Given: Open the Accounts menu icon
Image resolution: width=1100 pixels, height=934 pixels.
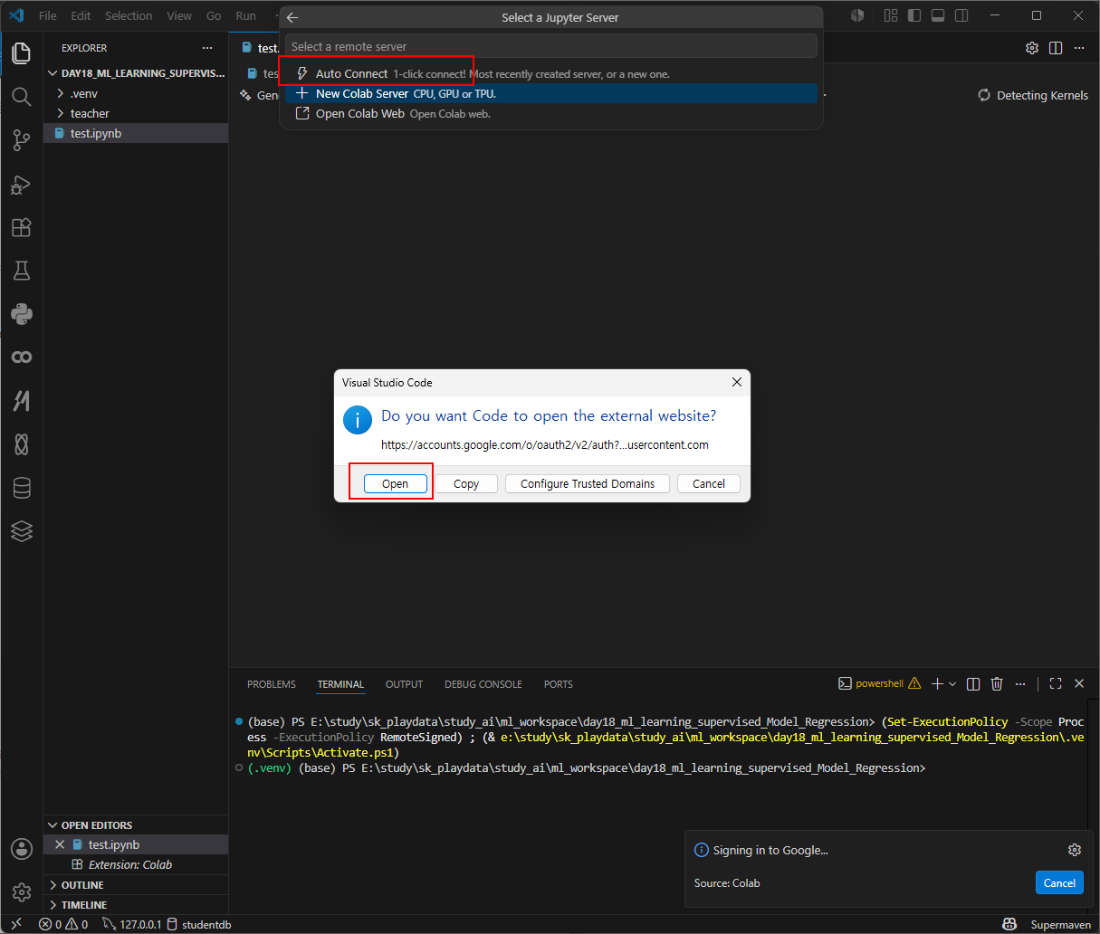Looking at the screenshot, I should (x=22, y=848).
